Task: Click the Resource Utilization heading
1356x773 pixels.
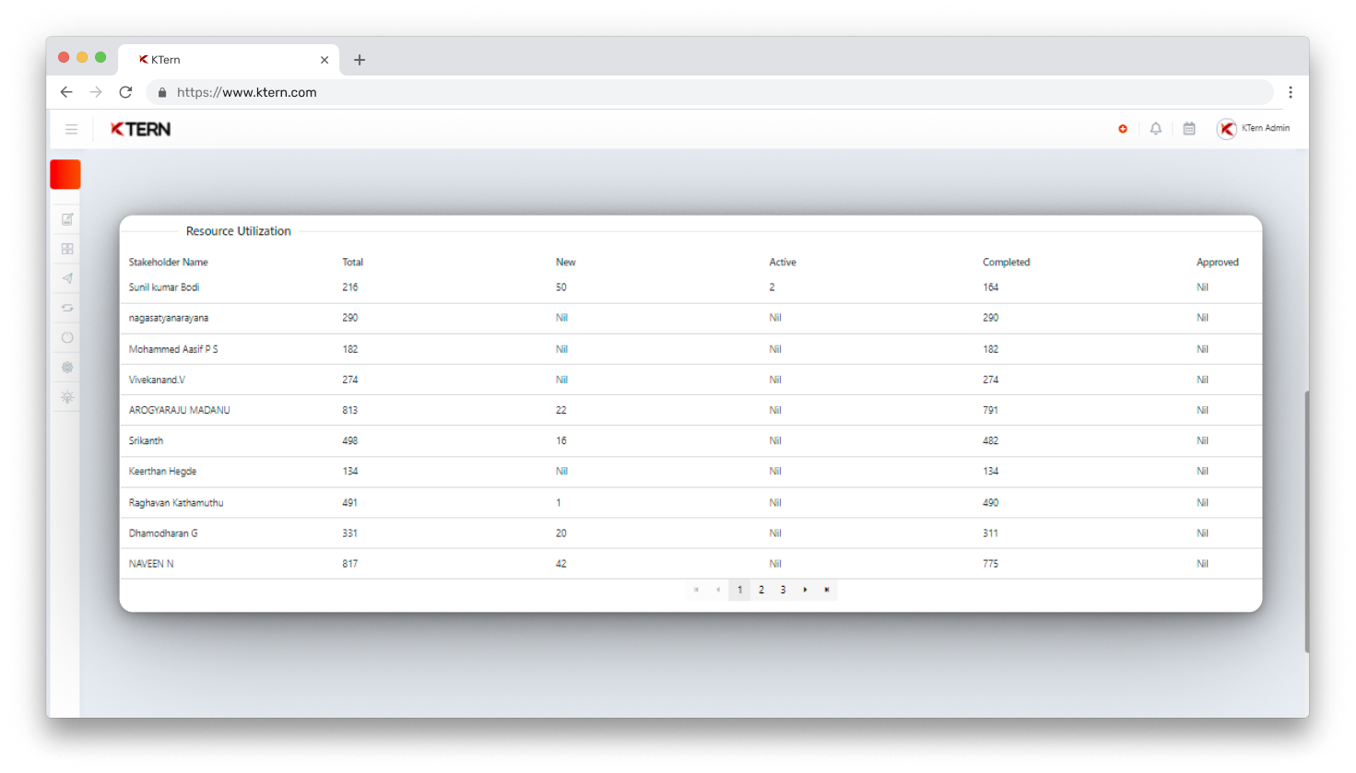Action: point(239,231)
